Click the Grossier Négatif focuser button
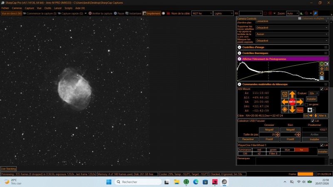Viewport: 333px width, 187px height. tap(269, 130)
